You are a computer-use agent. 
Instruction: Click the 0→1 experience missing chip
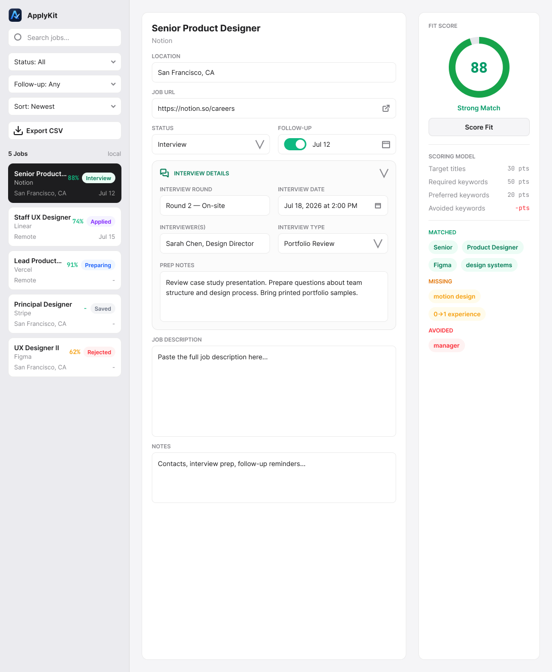tap(457, 314)
